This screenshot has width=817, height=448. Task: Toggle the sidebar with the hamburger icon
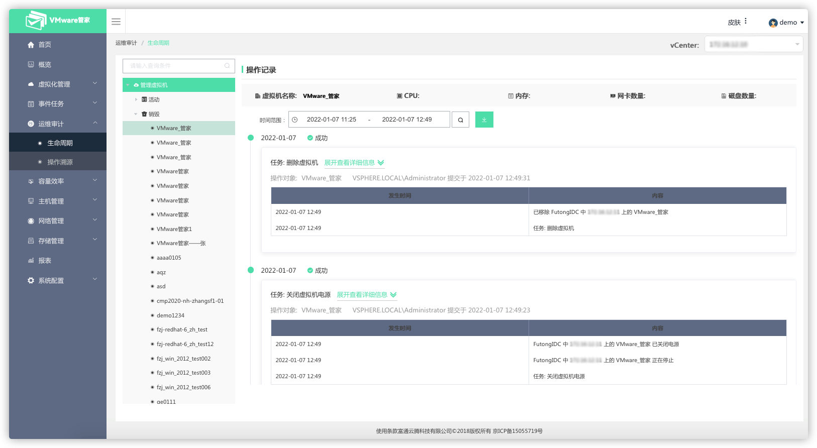[116, 22]
